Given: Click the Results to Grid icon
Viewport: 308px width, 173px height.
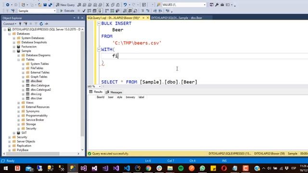Looking at the screenshot, I should coord(130,11).
